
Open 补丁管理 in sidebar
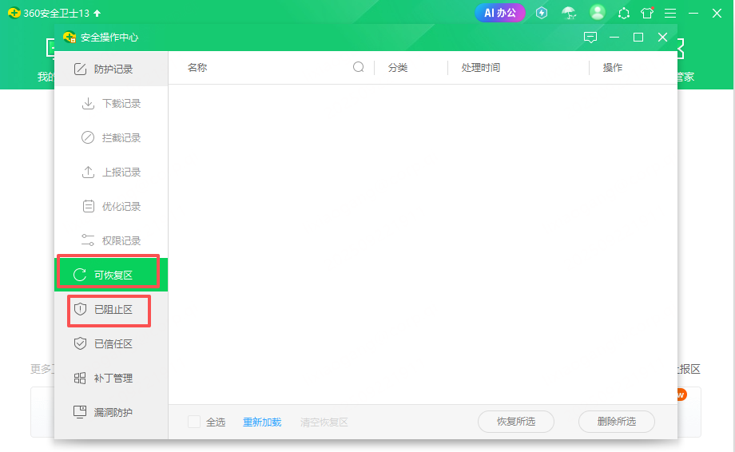point(111,379)
